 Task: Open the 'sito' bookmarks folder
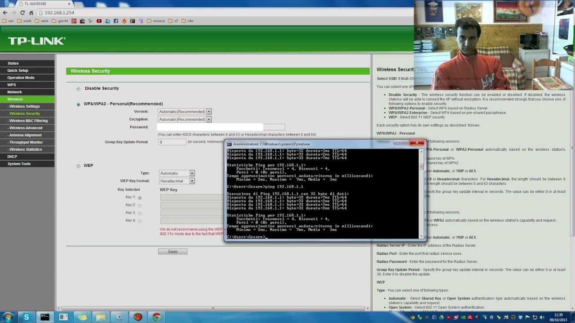click(188, 21)
